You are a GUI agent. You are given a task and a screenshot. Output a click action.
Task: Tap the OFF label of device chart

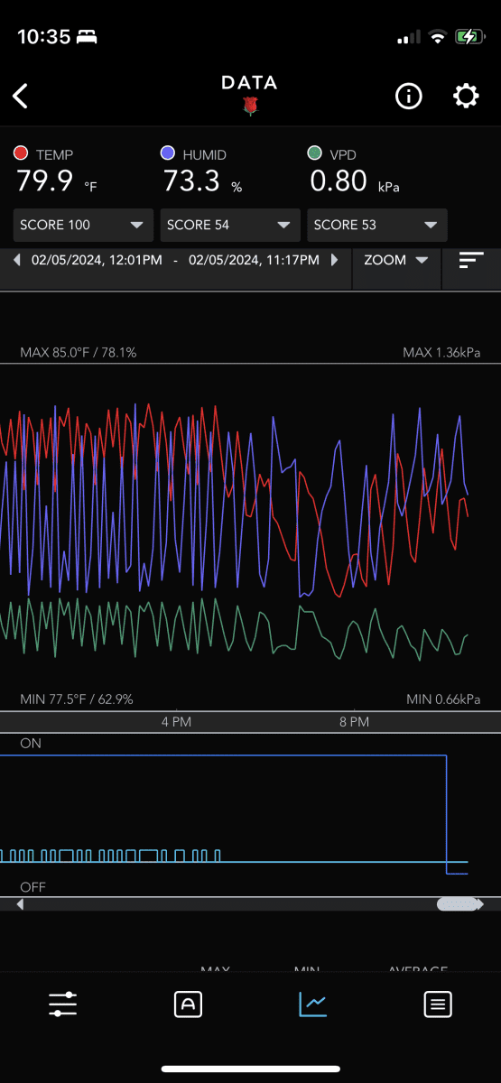pyautogui.click(x=32, y=887)
